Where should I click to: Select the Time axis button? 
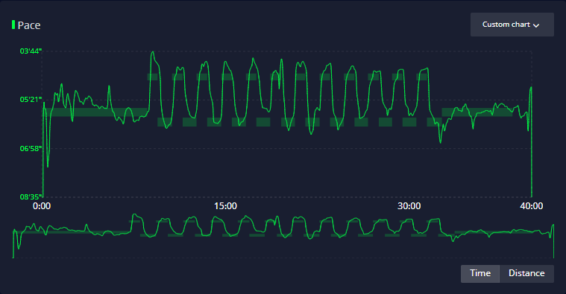(480, 273)
